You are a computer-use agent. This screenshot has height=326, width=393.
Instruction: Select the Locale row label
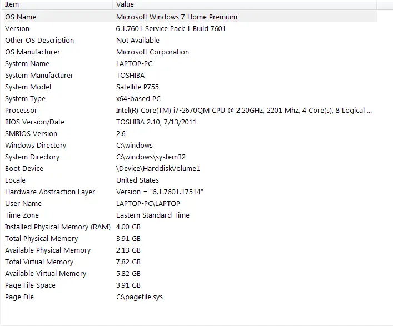coord(16,180)
